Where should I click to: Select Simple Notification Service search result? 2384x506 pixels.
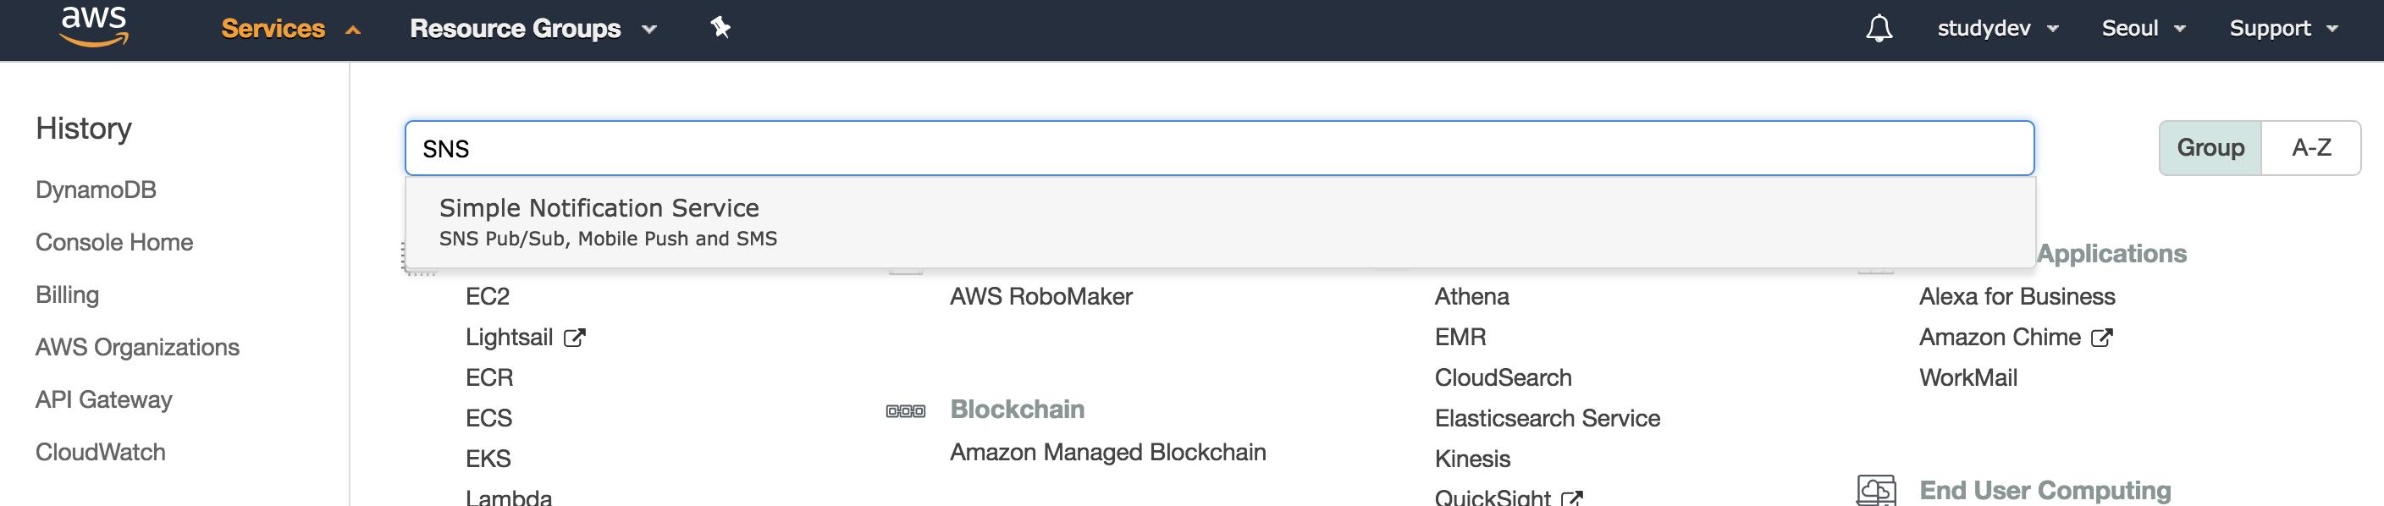point(1220,222)
